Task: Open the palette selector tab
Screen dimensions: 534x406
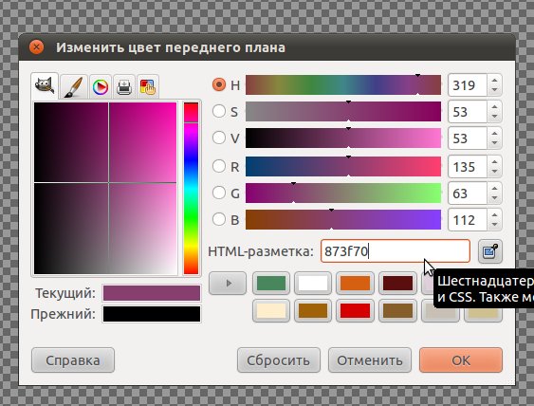Action: click(147, 87)
